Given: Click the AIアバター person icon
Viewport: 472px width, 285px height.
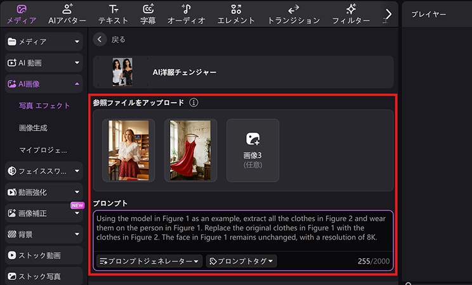Looking at the screenshot, I should coord(67,9).
